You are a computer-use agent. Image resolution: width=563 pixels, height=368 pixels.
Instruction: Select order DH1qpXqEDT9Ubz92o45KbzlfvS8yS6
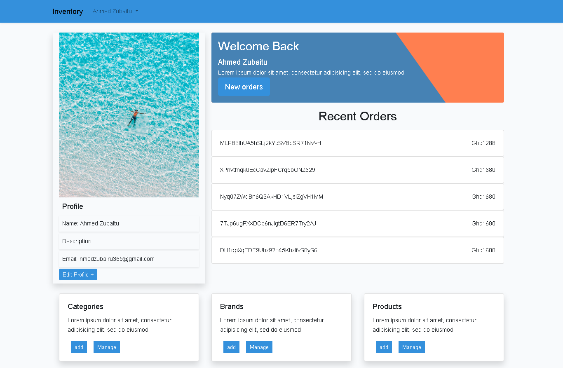(358, 250)
